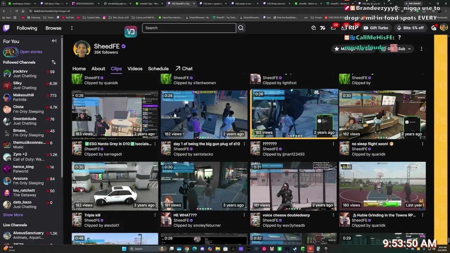Image resolution: width=450 pixels, height=253 pixels.
Task: Open channel options three-dot menu
Action: [x=422, y=49]
